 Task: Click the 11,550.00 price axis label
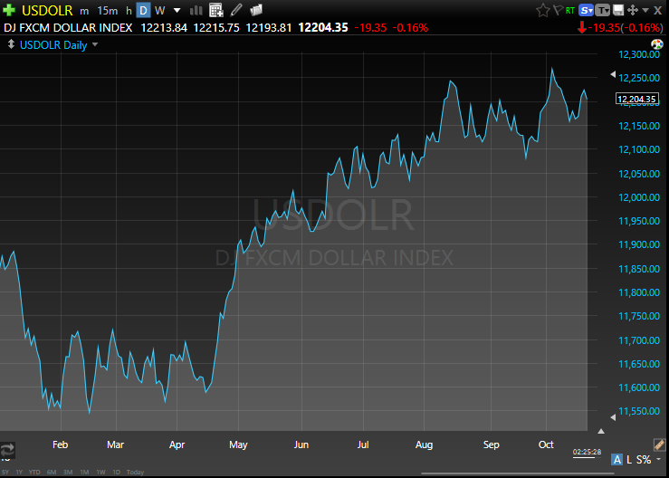tap(639, 411)
